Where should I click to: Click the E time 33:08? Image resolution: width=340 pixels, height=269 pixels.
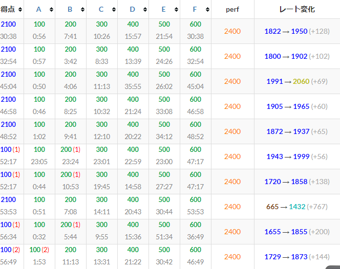pos(164,112)
